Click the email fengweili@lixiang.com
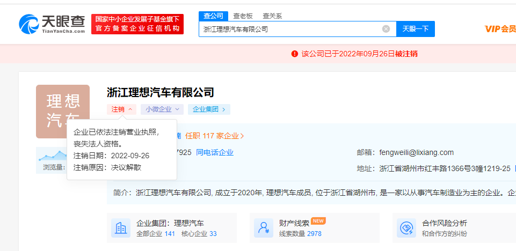Screen dimensions: 516x251 [416, 152]
